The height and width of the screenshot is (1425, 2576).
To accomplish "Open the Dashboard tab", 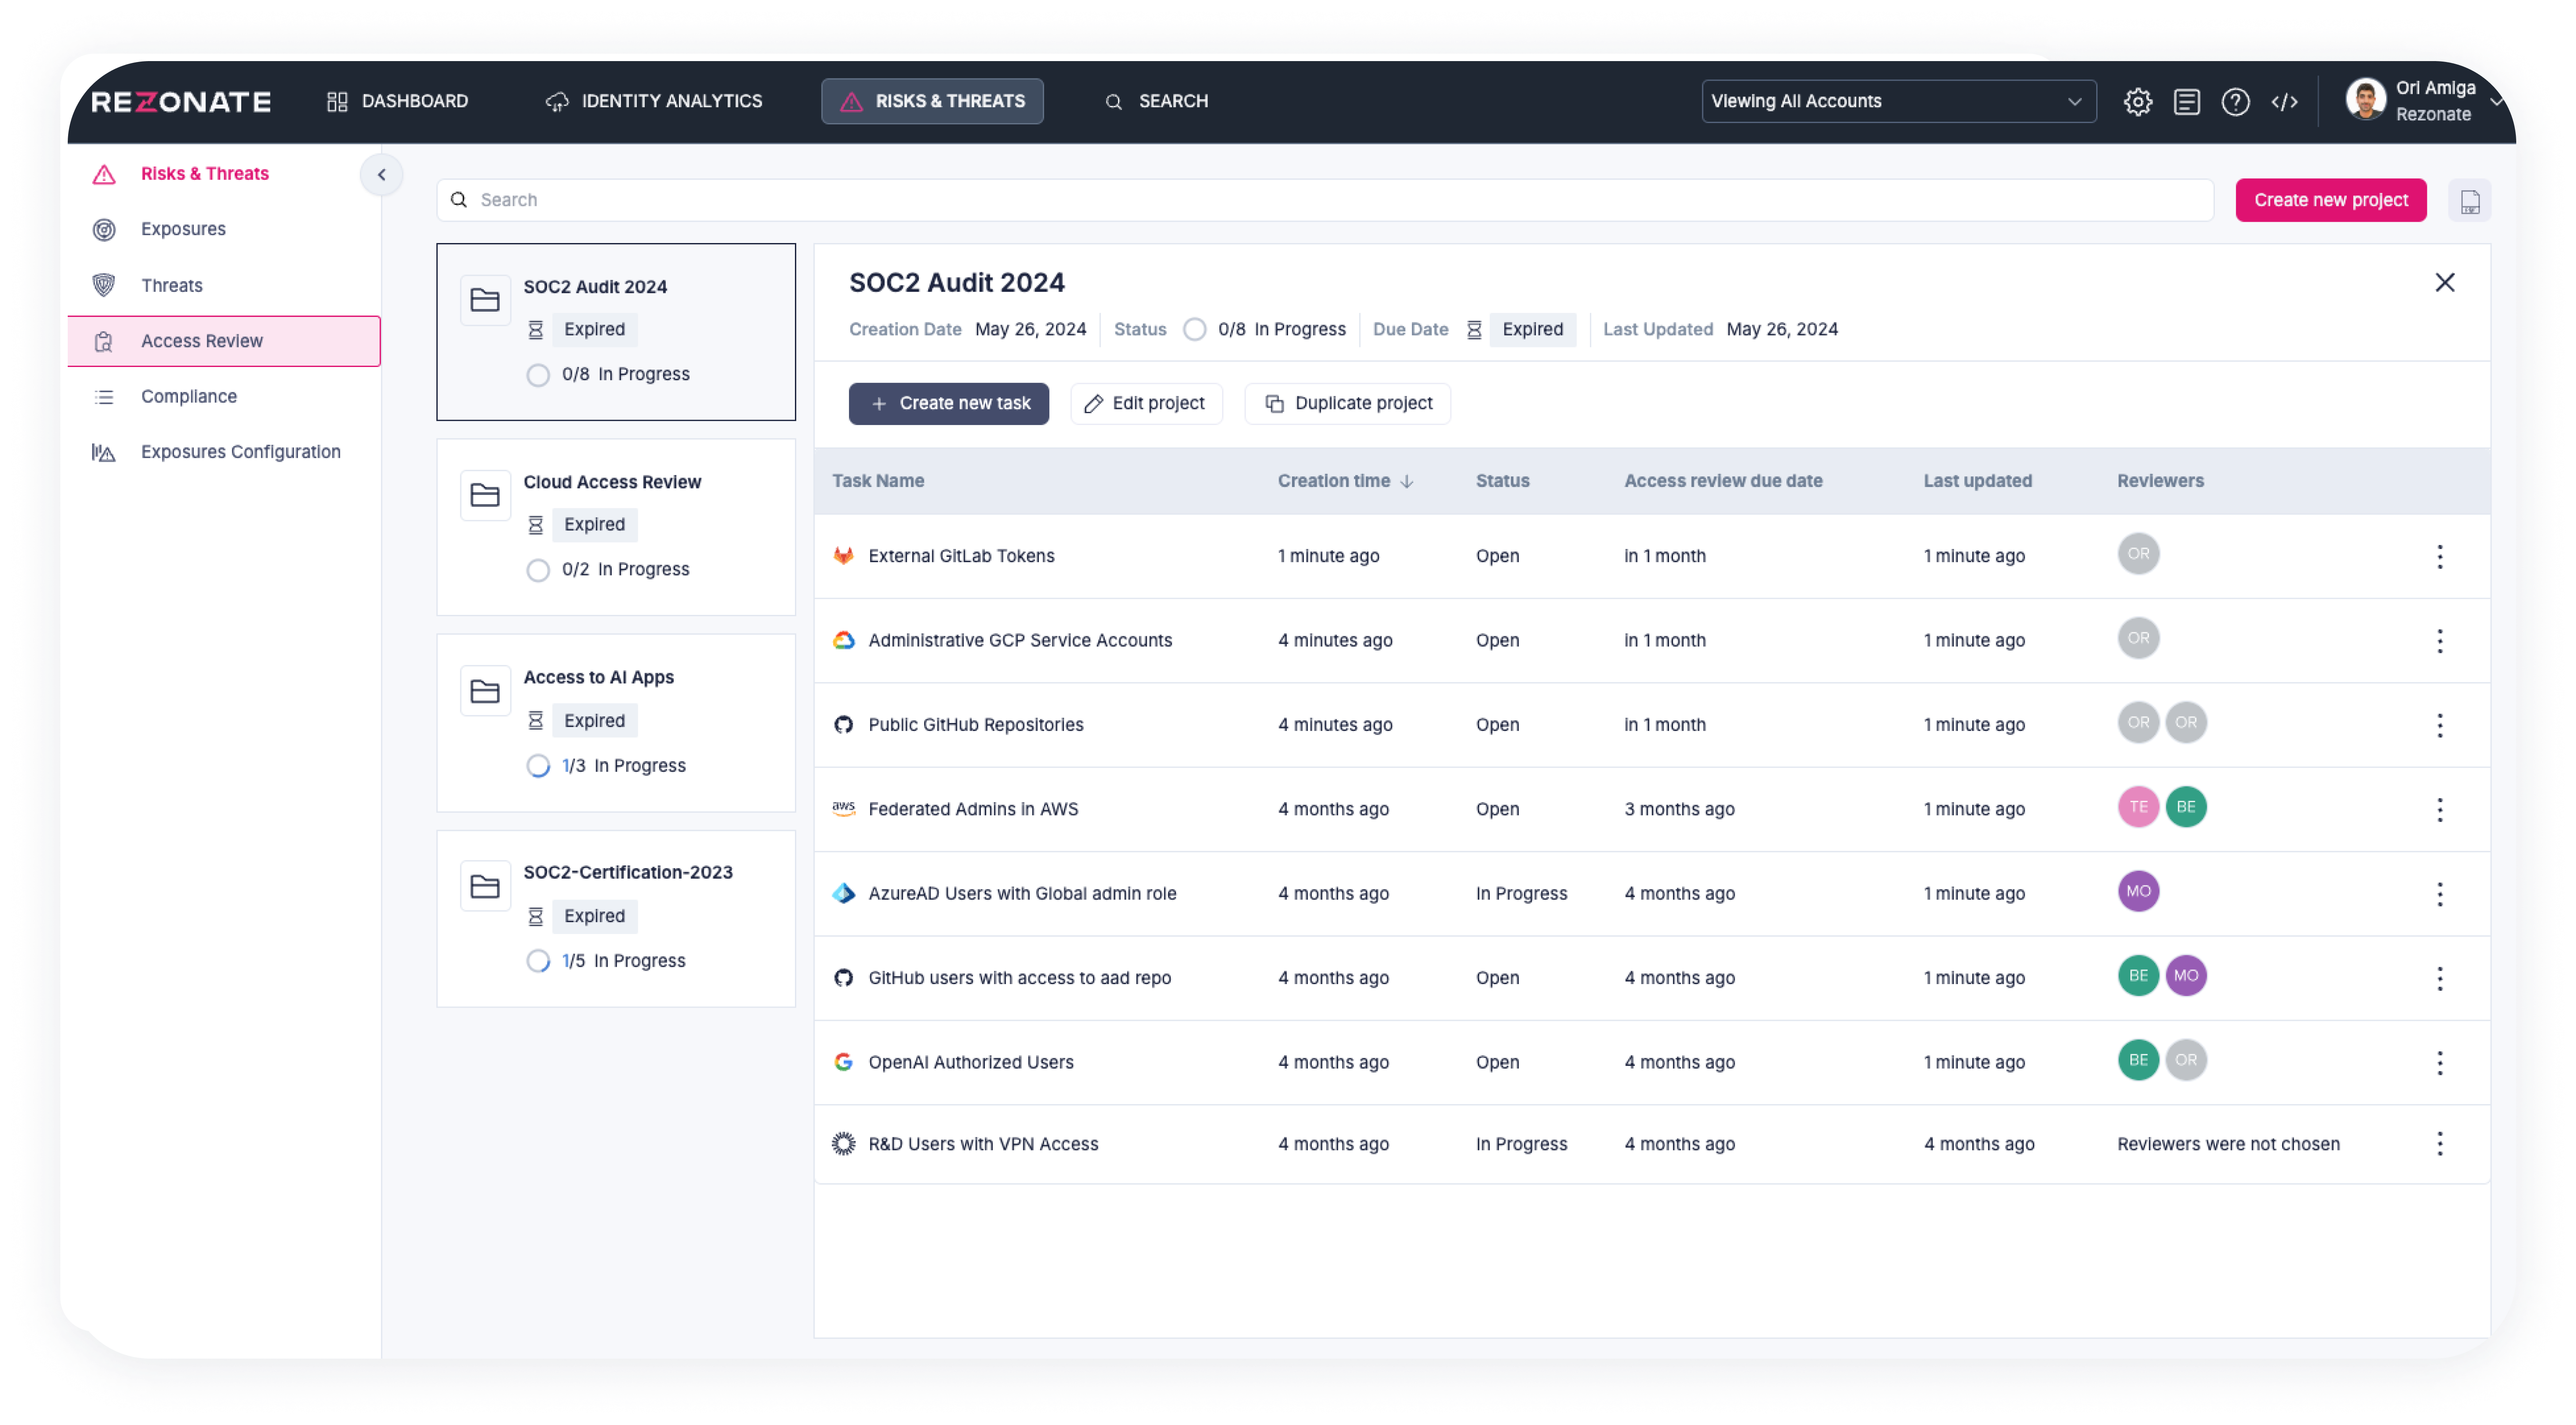I will click(x=397, y=101).
